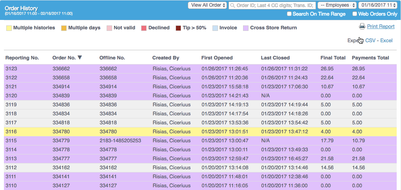Open the View All Order dropdown
The height and width of the screenshot is (190, 401).
[x=207, y=5]
